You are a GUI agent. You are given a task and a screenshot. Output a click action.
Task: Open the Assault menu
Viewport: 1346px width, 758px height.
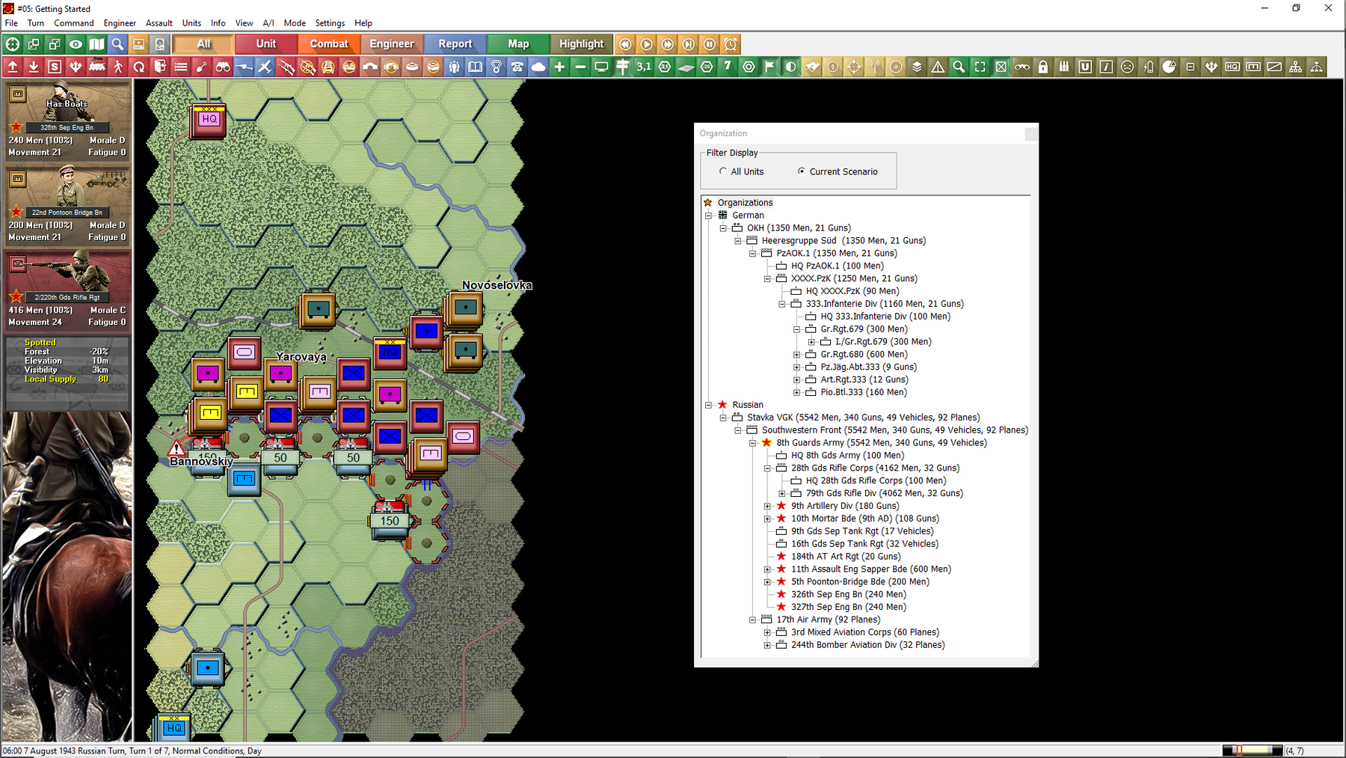(159, 23)
